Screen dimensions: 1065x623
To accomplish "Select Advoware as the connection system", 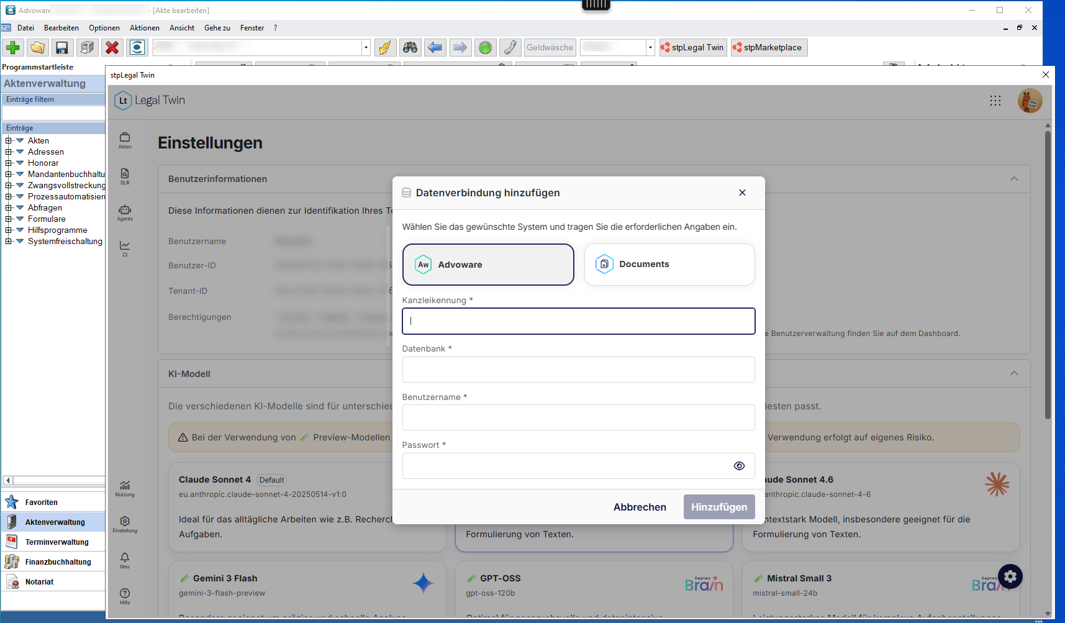I will click(488, 265).
